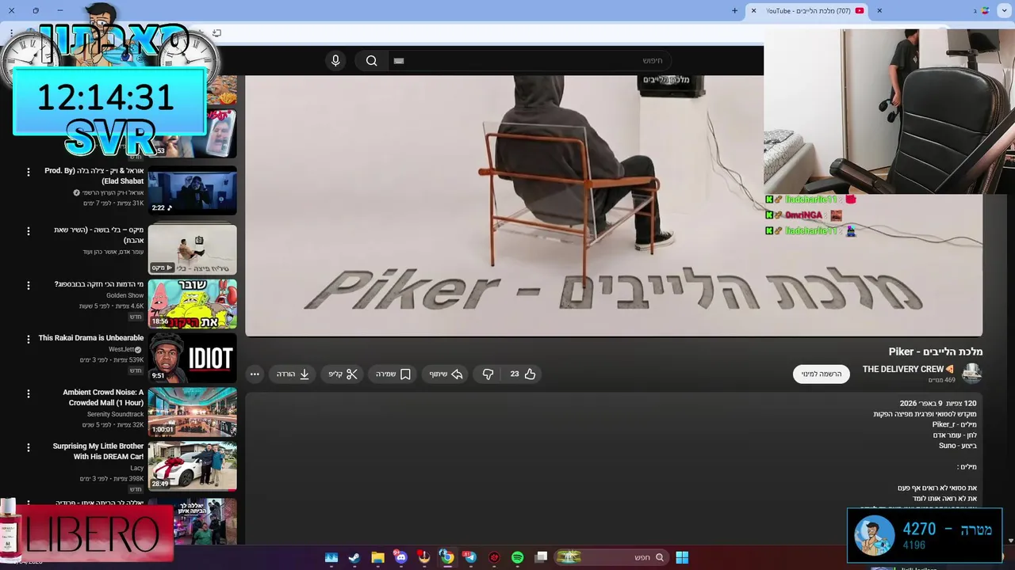Click the YouTube voice search microphone

(335, 61)
